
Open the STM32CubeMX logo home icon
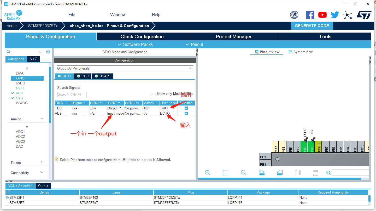[x=13, y=15]
